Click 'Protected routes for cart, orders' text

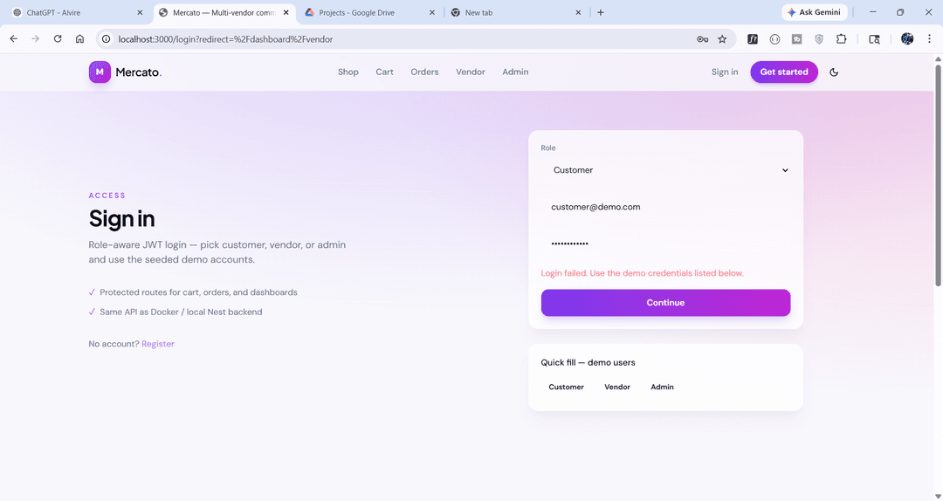coord(198,292)
